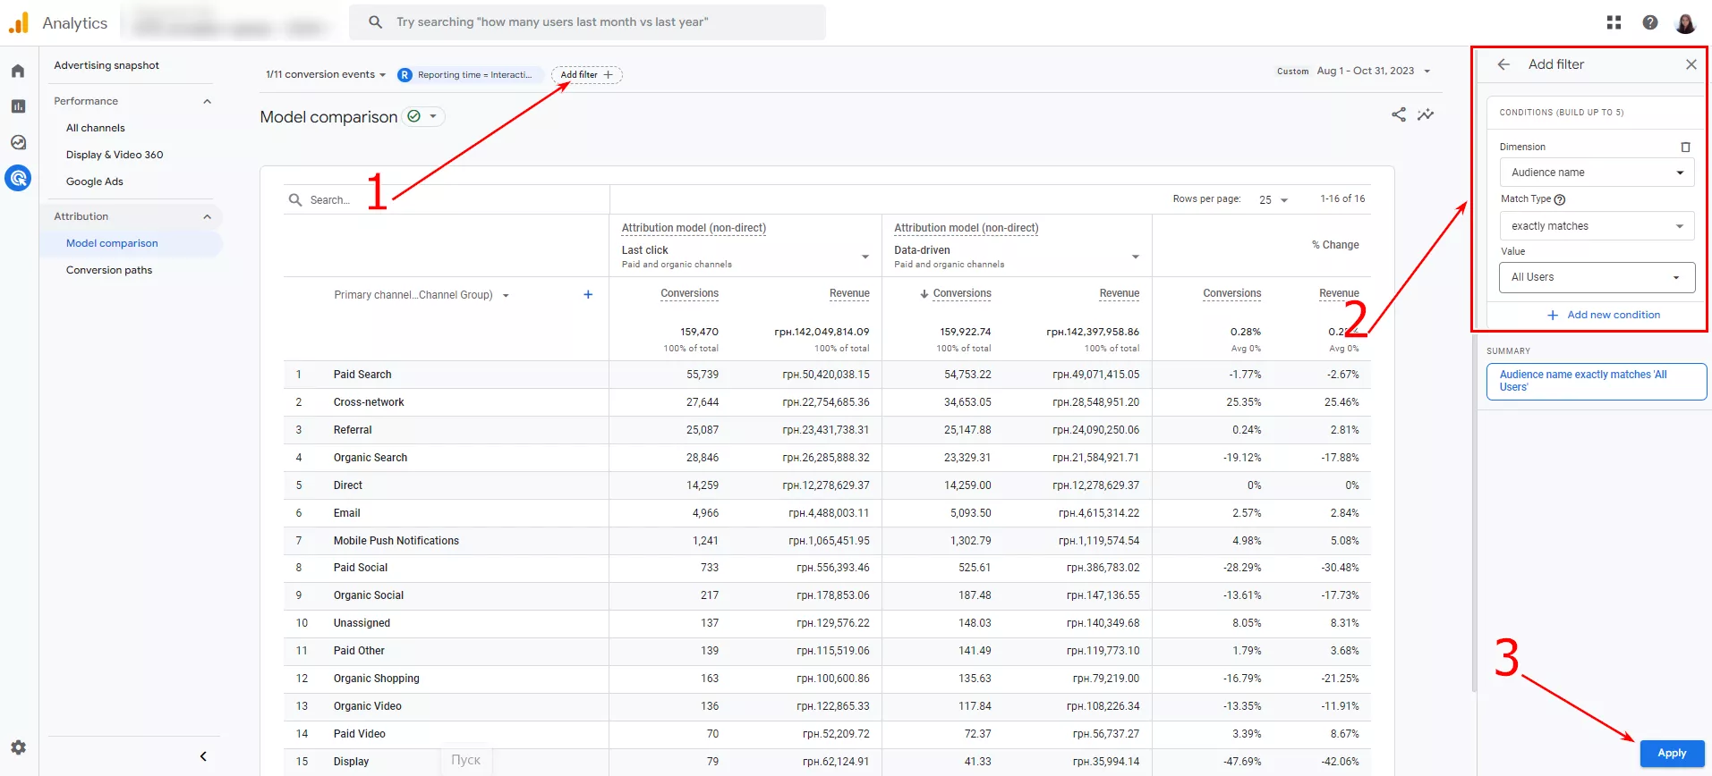Click Add new condition link

[x=1604, y=315]
